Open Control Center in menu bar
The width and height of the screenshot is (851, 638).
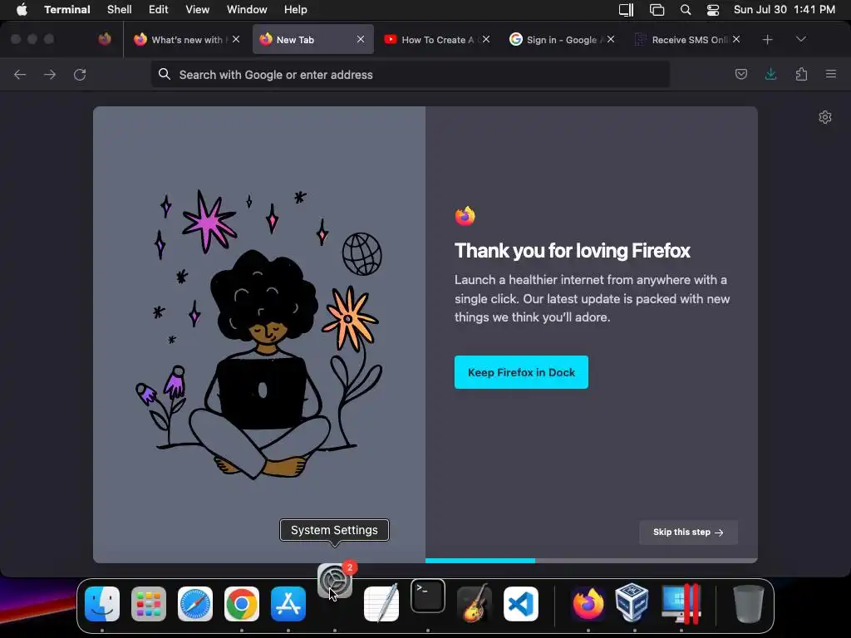click(x=712, y=10)
